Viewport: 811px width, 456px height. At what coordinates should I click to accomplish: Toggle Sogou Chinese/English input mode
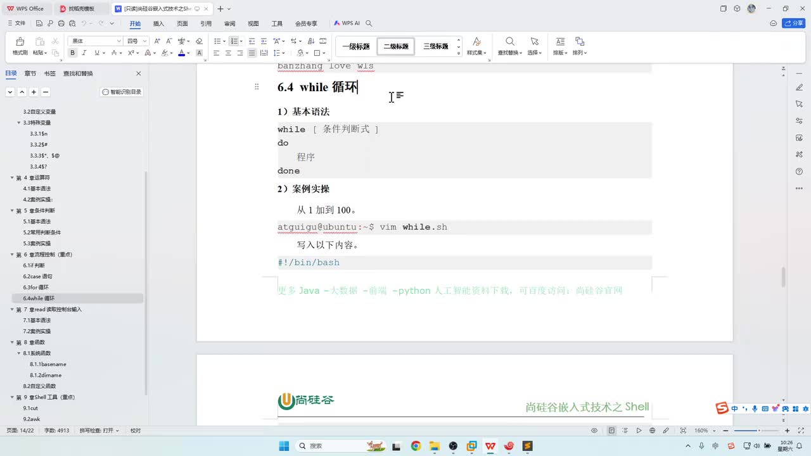[x=734, y=409]
